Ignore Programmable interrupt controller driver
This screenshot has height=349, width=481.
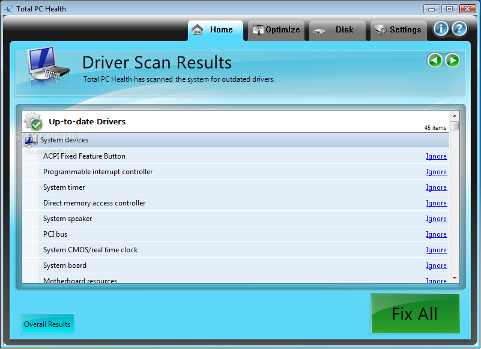(x=436, y=172)
